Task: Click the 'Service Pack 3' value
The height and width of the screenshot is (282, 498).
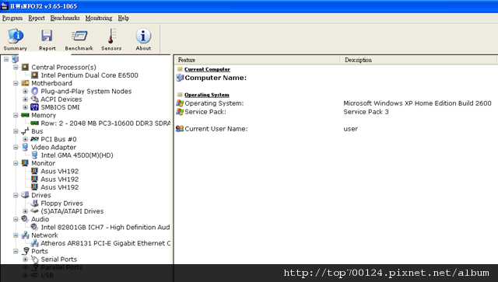Action: pyautogui.click(x=366, y=112)
